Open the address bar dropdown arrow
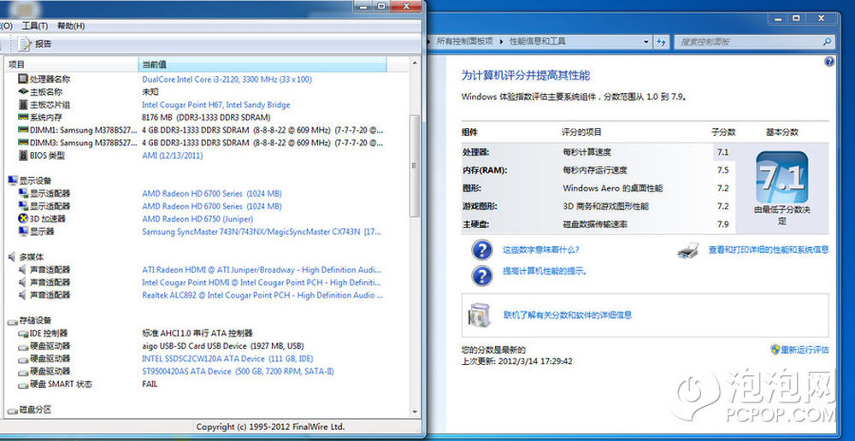855x441 pixels. [x=646, y=41]
